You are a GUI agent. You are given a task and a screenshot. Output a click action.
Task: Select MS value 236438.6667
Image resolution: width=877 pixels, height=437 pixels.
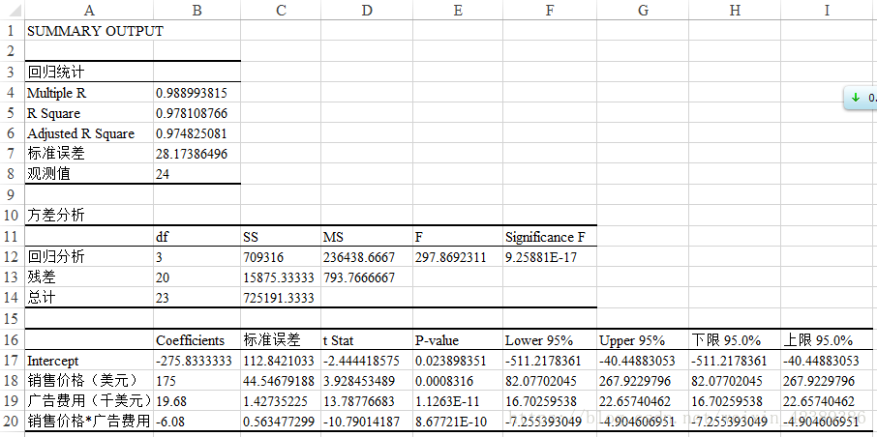(367, 256)
